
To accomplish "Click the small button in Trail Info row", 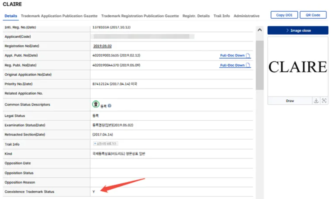I will (105, 144).
